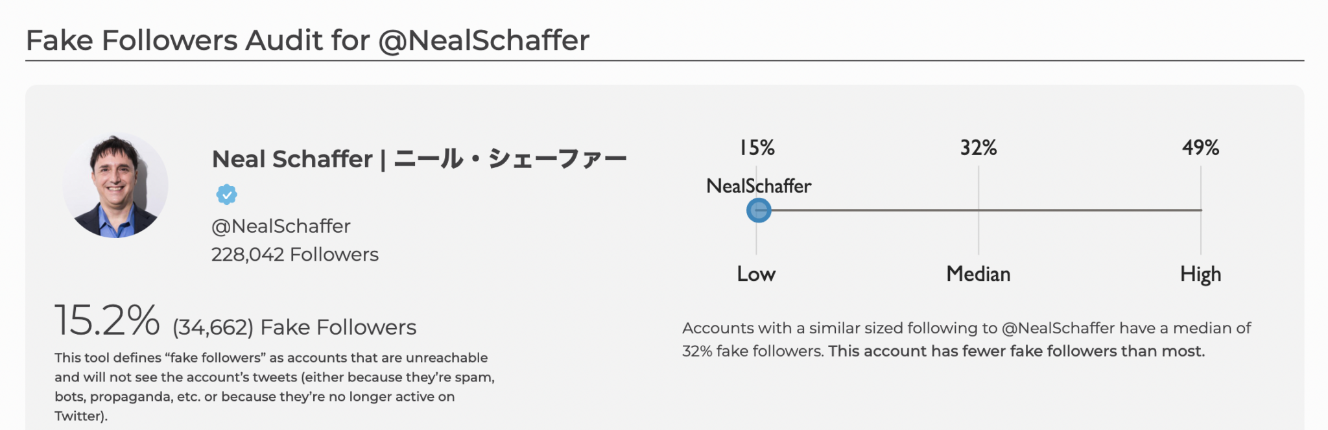
Task: Open Neal Schaffer's profile photo
Action: 115,185
